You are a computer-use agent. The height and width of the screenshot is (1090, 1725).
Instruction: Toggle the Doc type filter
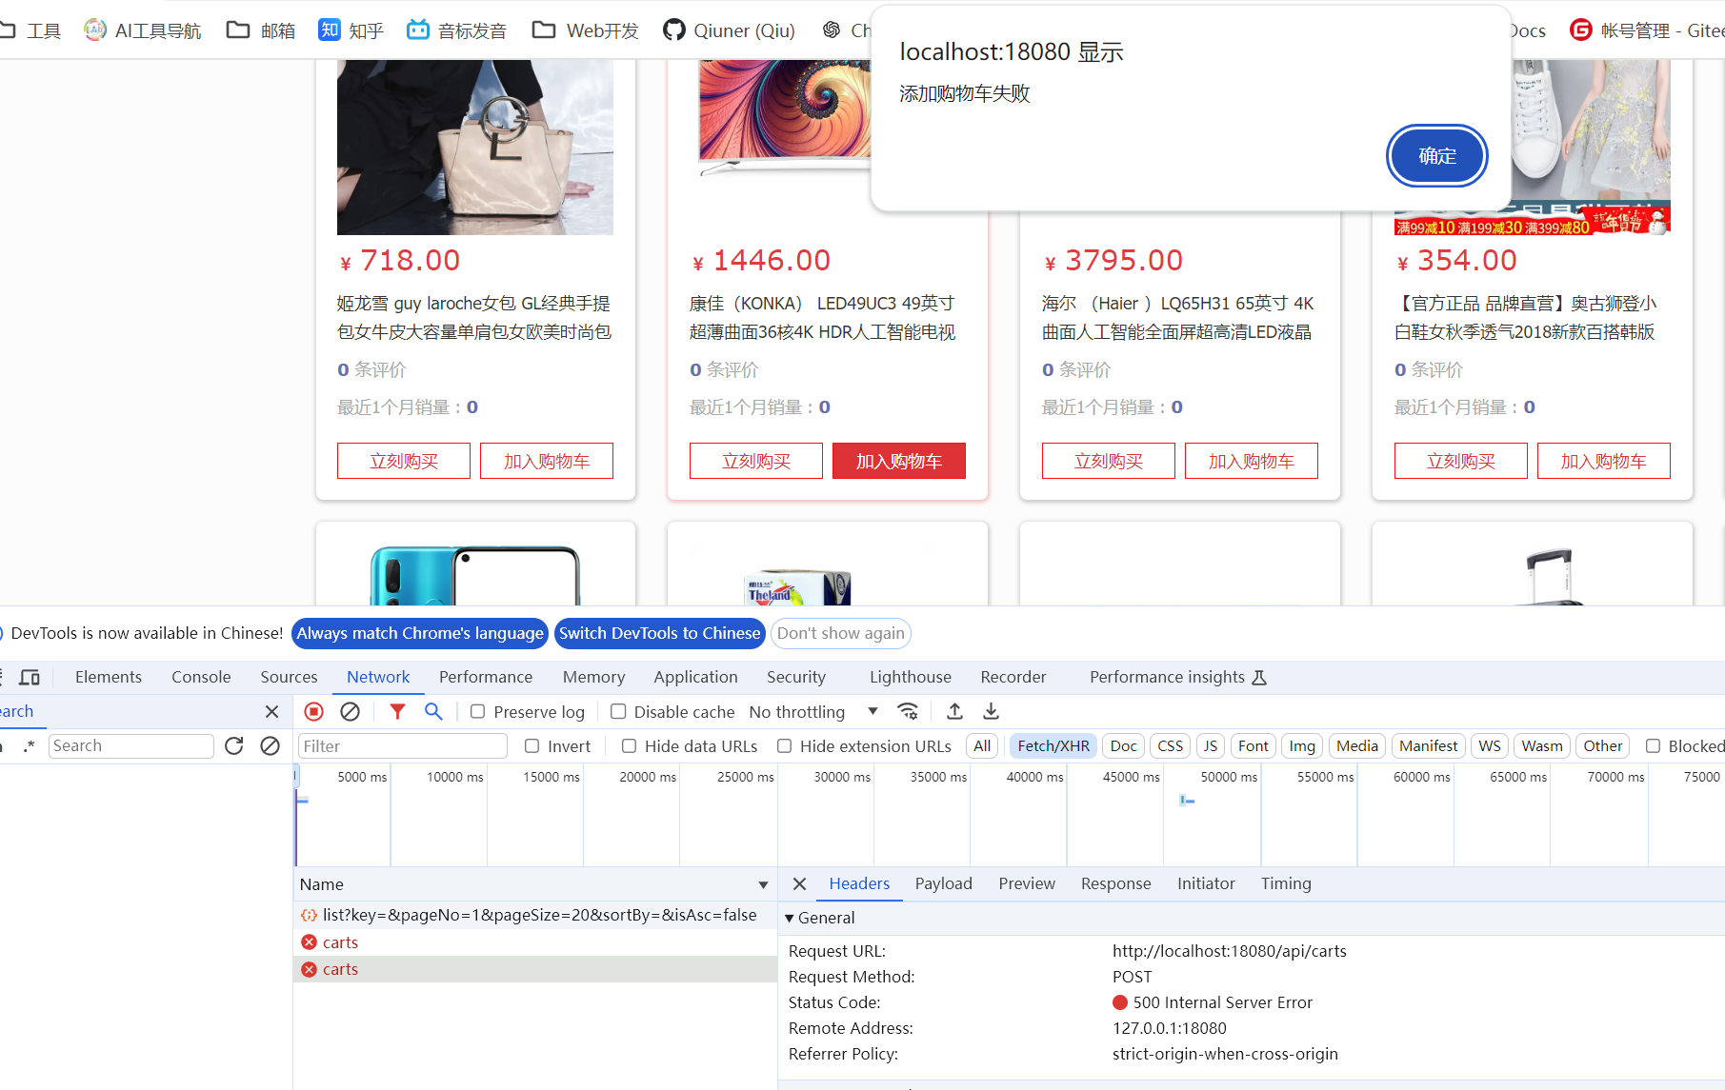click(1123, 745)
